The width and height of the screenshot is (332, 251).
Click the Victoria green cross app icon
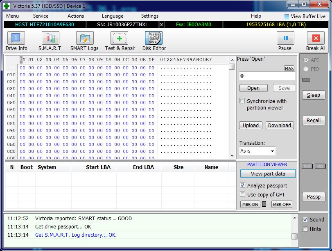click(x=7, y=6)
